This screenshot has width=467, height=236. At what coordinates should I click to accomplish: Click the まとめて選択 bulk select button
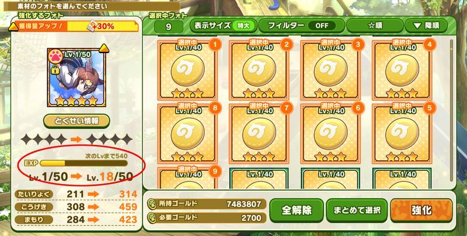(x=357, y=210)
